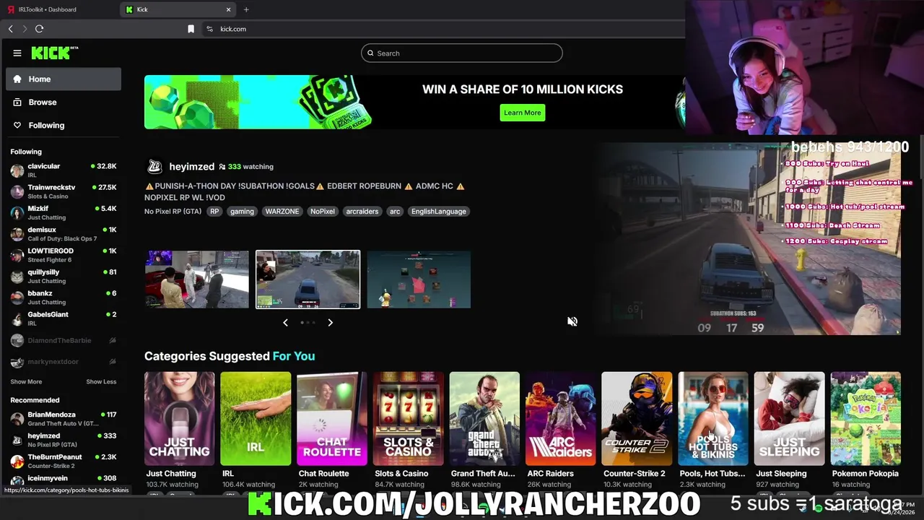Click the browser back arrow
924x520 pixels.
(10, 29)
